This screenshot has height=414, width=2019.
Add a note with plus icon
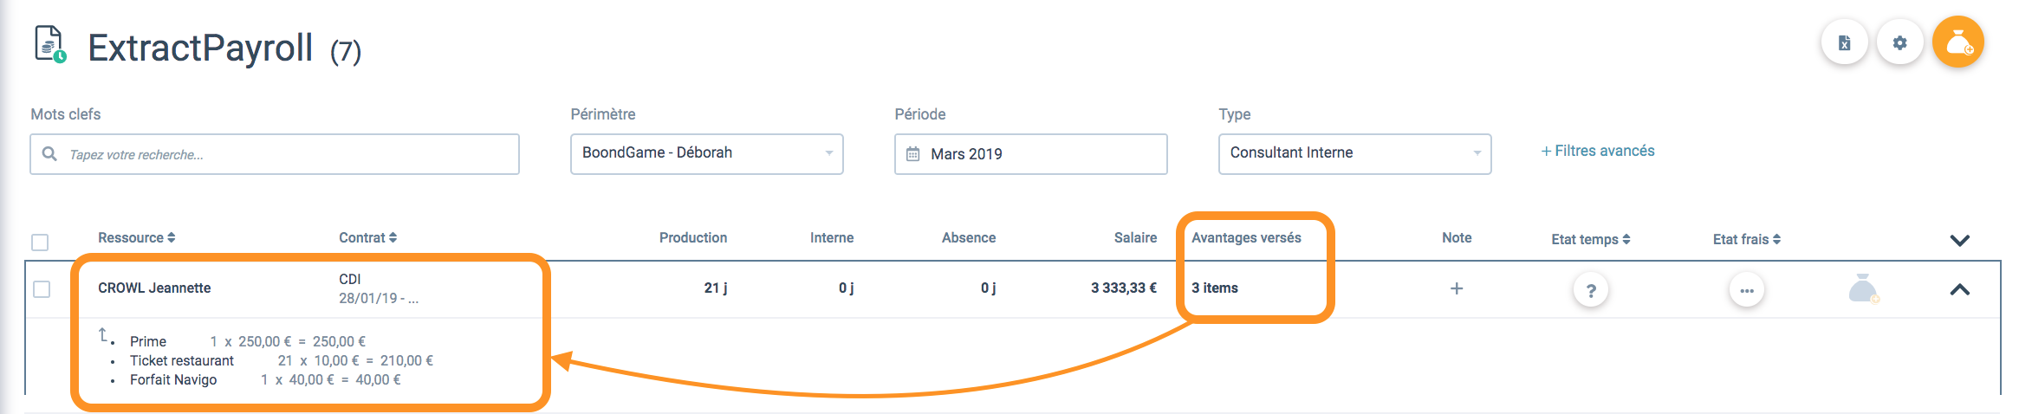(1457, 288)
